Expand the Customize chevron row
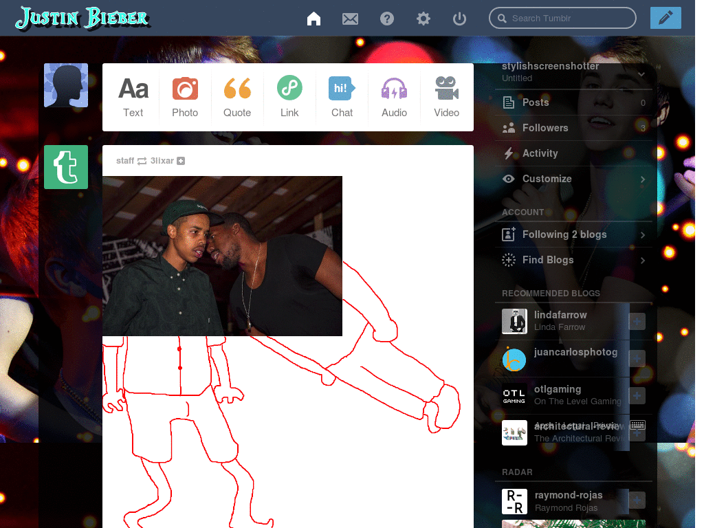 click(643, 179)
